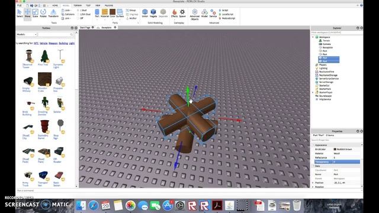Insert a new Part from the ribbon
379x213 pixels.
(97, 13)
